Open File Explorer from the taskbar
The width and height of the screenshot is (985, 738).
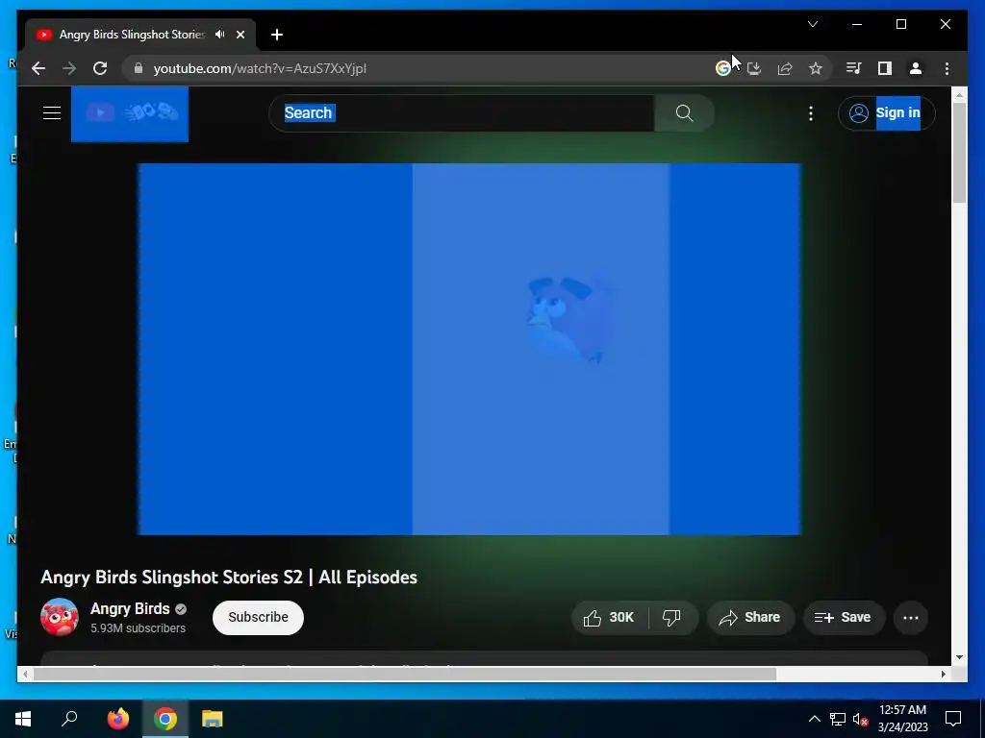tap(213, 719)
